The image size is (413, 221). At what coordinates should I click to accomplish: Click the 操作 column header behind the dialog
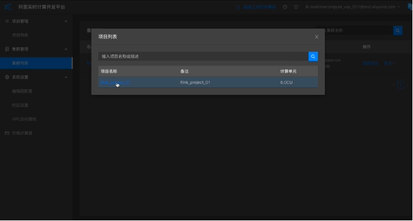tap(366, 47)
